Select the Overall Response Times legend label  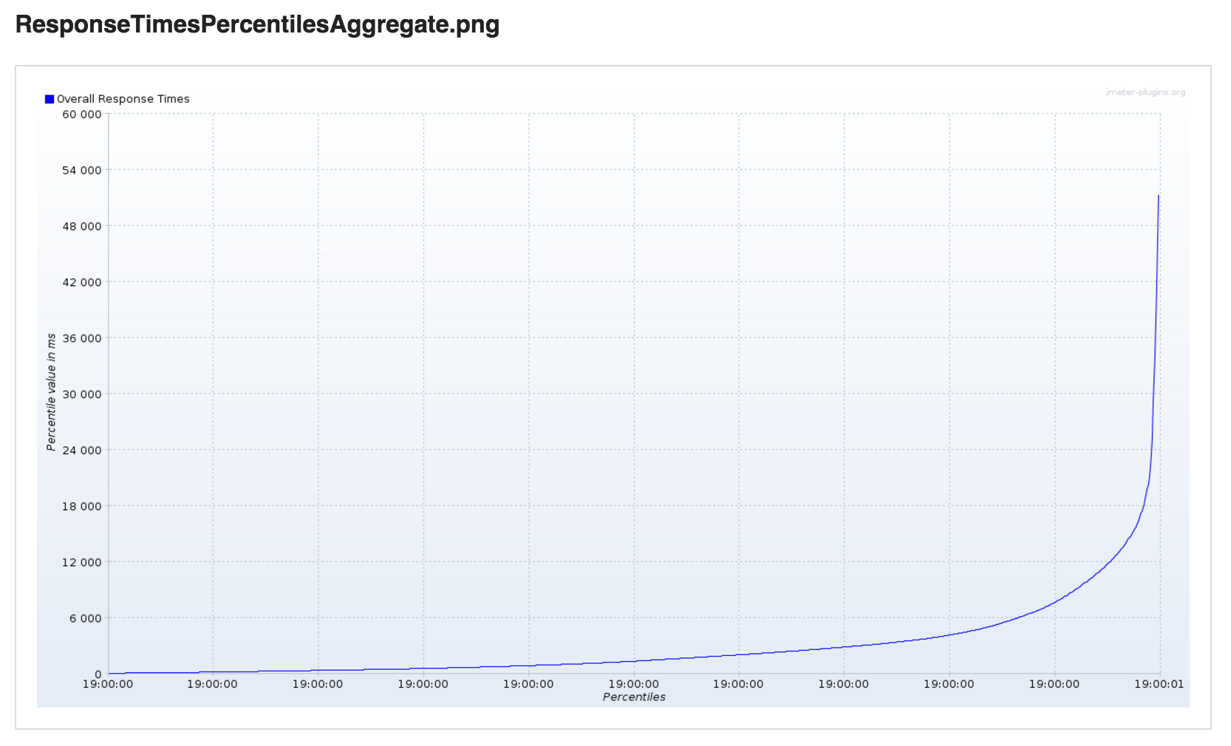(x=123, y=99)
